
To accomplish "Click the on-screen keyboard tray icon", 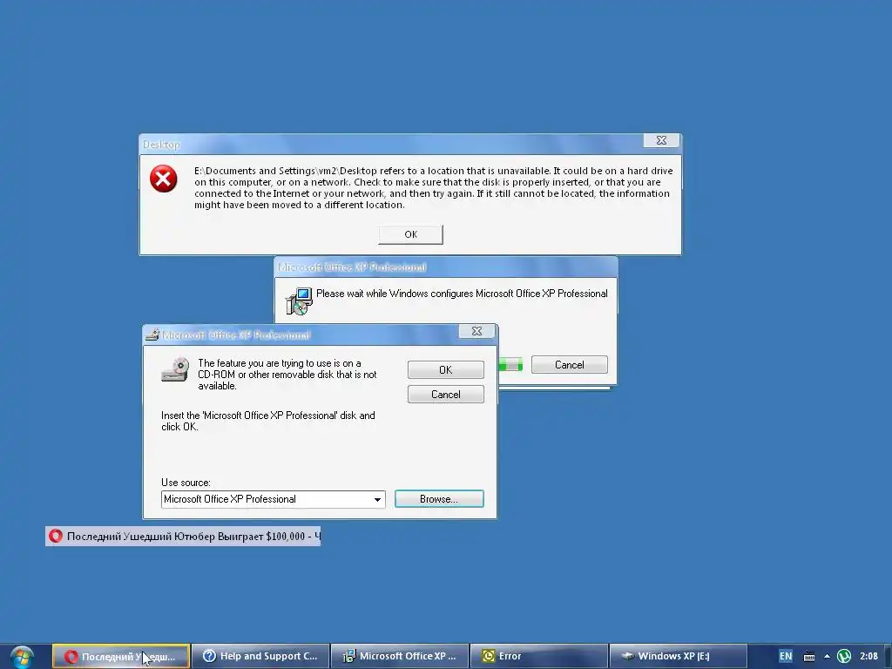I will [809, 657].
